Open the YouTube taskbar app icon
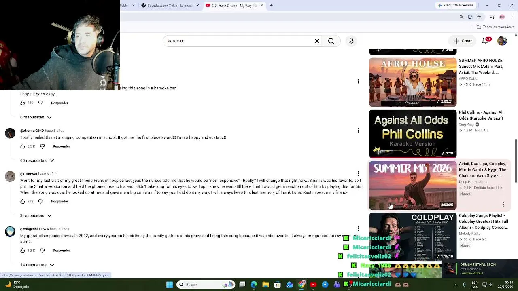The width and height of the screenshot is (518, 291). coord(313,285)
